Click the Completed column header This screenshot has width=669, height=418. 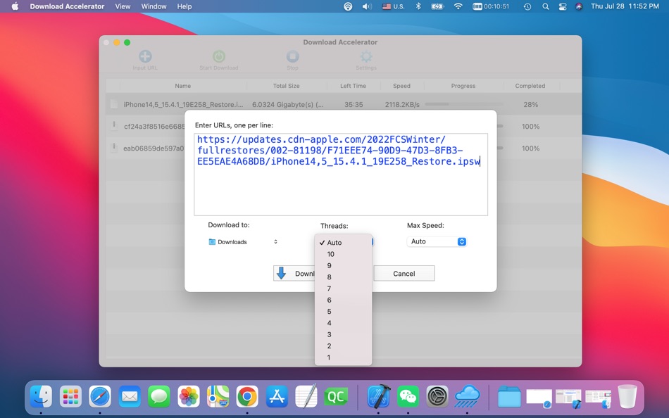coord(530,86)
